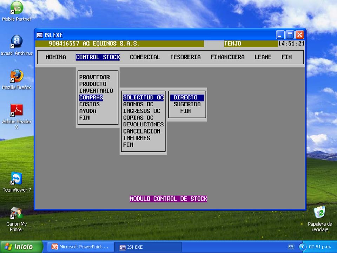Choose INFORMES in the Compras submenu
The image size is (337, 253).
pos(137,138)
